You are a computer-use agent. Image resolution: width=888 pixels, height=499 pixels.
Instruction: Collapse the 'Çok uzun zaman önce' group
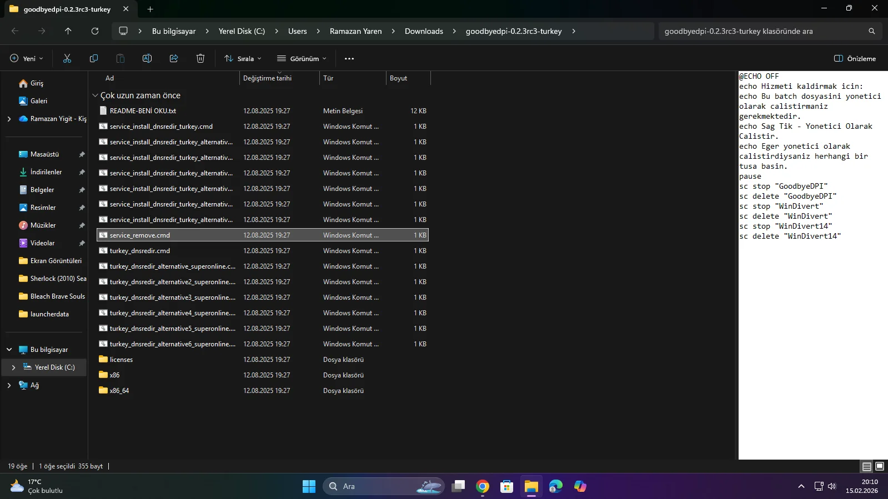tap(95, 95)
